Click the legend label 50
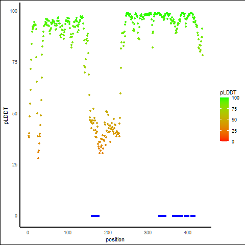The height and width of the screenshot is (245, 245). pos(234,120)
